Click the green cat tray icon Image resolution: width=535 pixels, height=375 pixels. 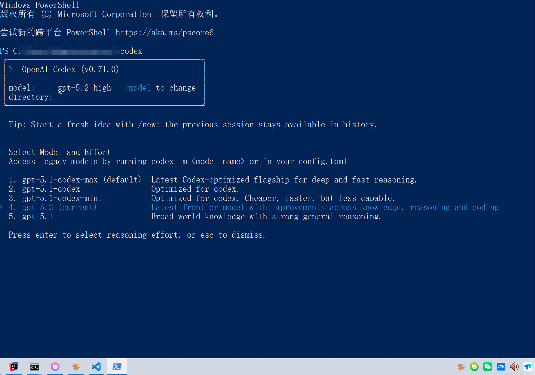(474, 367)
